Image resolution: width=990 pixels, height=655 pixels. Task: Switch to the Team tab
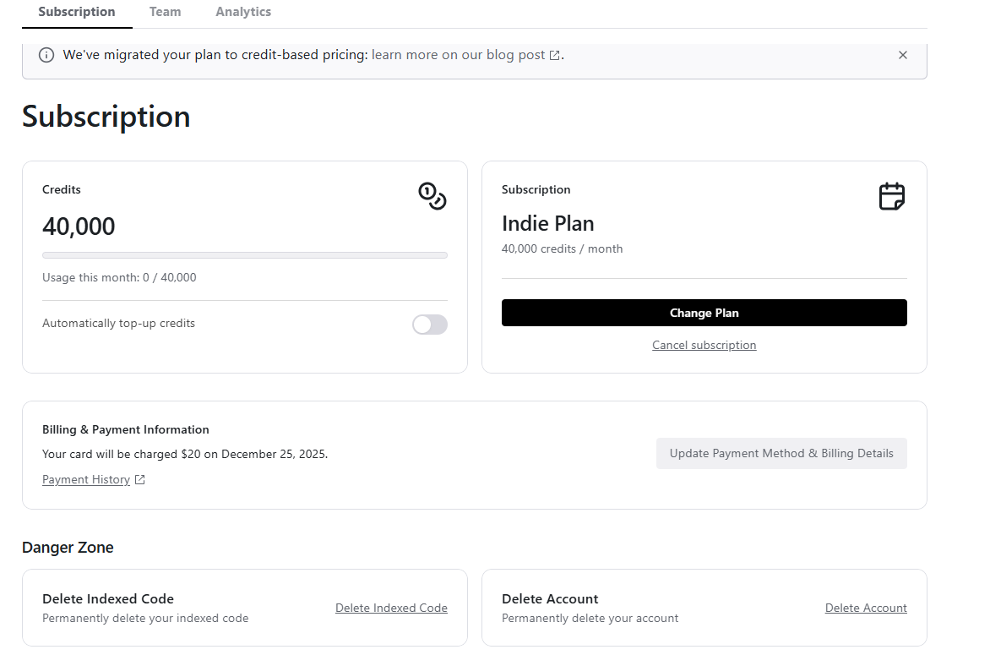coord(165,12)
